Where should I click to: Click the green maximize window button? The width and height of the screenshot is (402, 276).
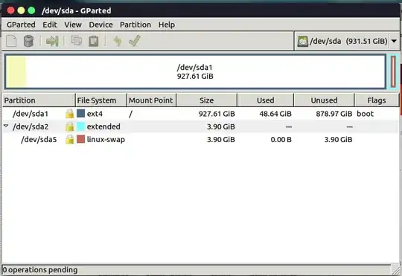pyautogui.click(x=31, y=10)
